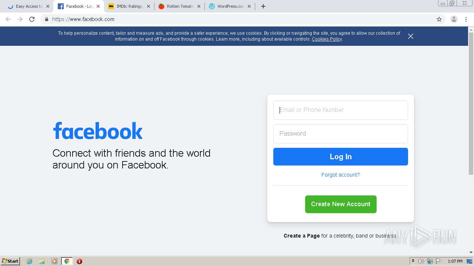Viewport: 474px width, 266px height.
Task: Open the Windows Start menu
Action: point(10,261)
